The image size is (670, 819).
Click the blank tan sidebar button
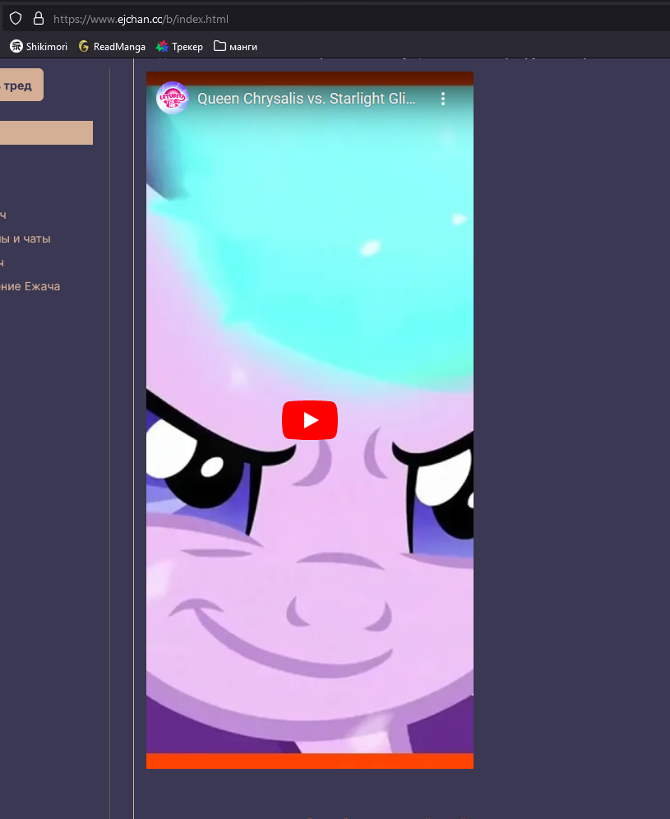[x=47, y=132]
